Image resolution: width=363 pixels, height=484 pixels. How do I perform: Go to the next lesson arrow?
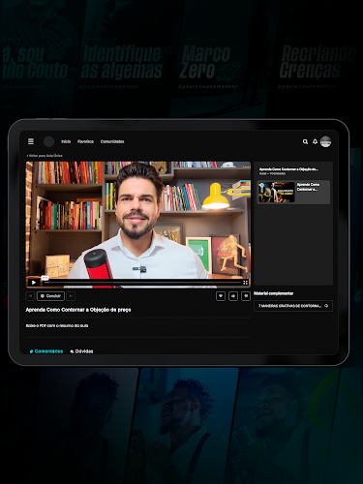tap(71, 296)
